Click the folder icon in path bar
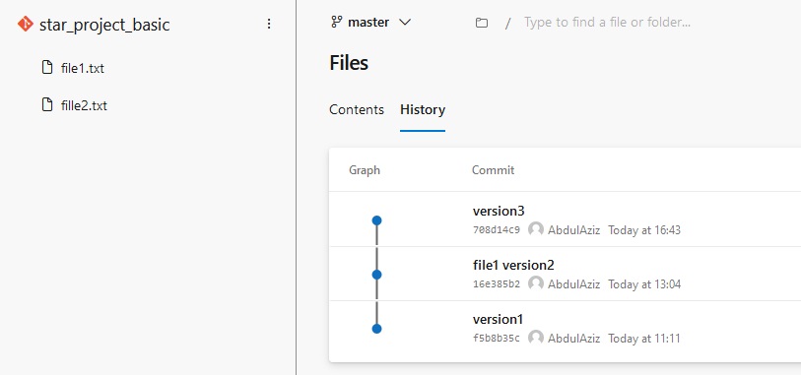The height and width of the screenshot is (375, 801). coord(481,23)
